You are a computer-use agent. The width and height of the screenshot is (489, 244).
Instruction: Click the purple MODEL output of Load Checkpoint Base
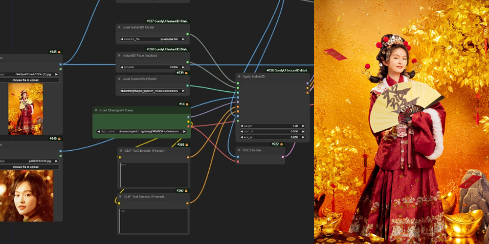pyautogui.click(x=188, y=117)
